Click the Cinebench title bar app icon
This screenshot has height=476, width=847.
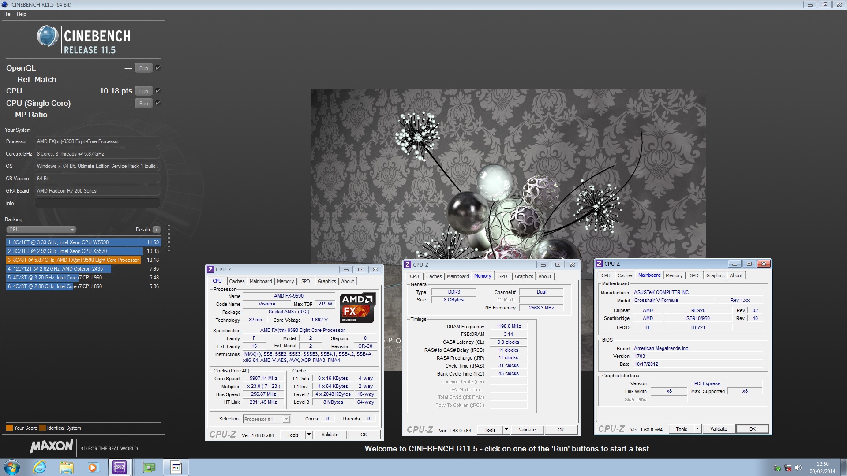click(x=5, y=4)
